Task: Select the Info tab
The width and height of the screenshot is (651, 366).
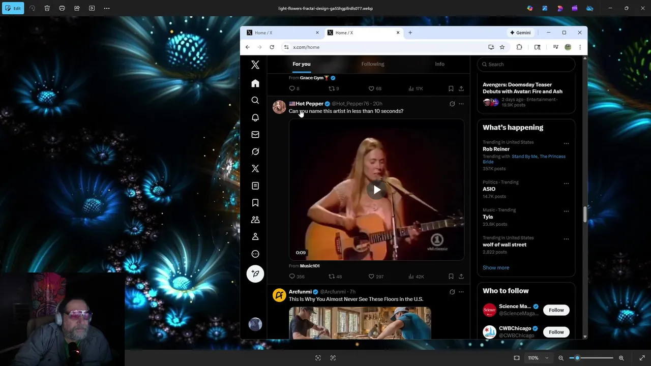Action: 439,64
